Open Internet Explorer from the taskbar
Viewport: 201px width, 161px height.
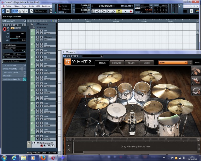14,158
